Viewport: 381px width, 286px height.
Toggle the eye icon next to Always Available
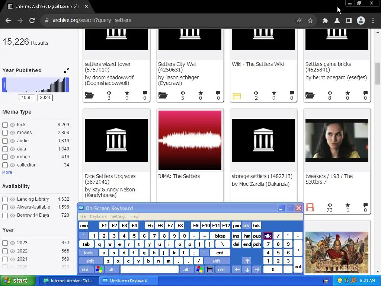(x=12, y=207)
